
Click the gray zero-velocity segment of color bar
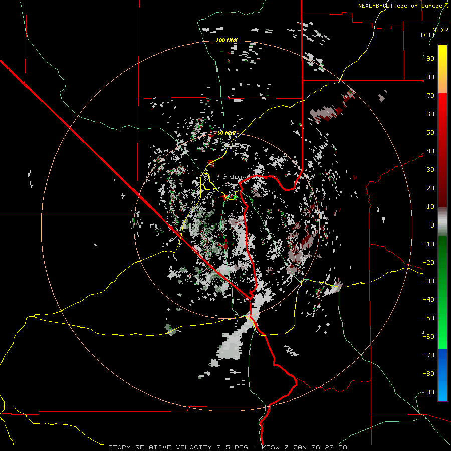(x=442, y=222)
